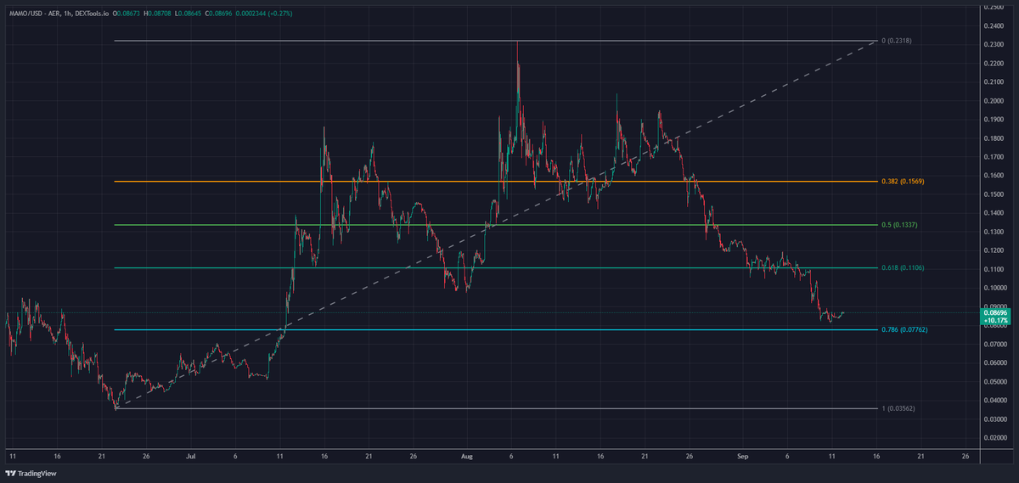Click the high value H0.08708
The width and height of the screenshot is (1019, 483).
tap(156, 14)
